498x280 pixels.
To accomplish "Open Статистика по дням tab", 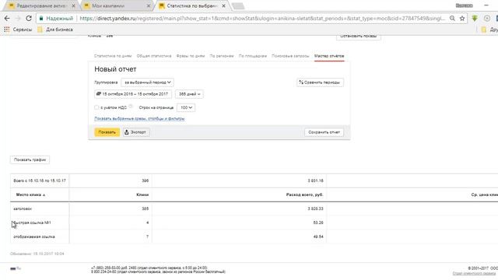I will (x=113, y=56).
